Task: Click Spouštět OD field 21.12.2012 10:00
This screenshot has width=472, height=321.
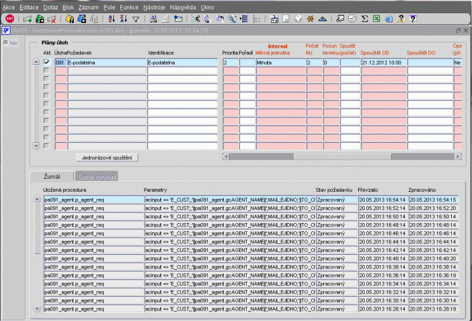Action: [x=384, y=63]
